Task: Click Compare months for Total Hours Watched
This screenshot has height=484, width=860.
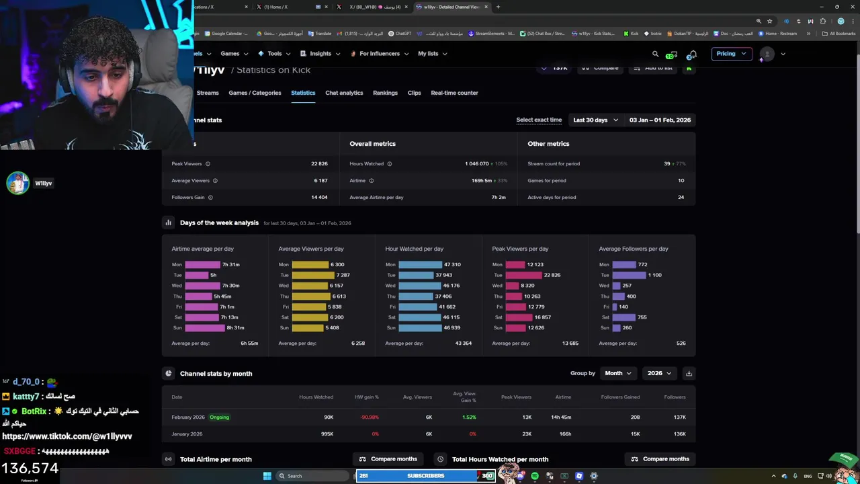Action: click(x=660, y=459)
